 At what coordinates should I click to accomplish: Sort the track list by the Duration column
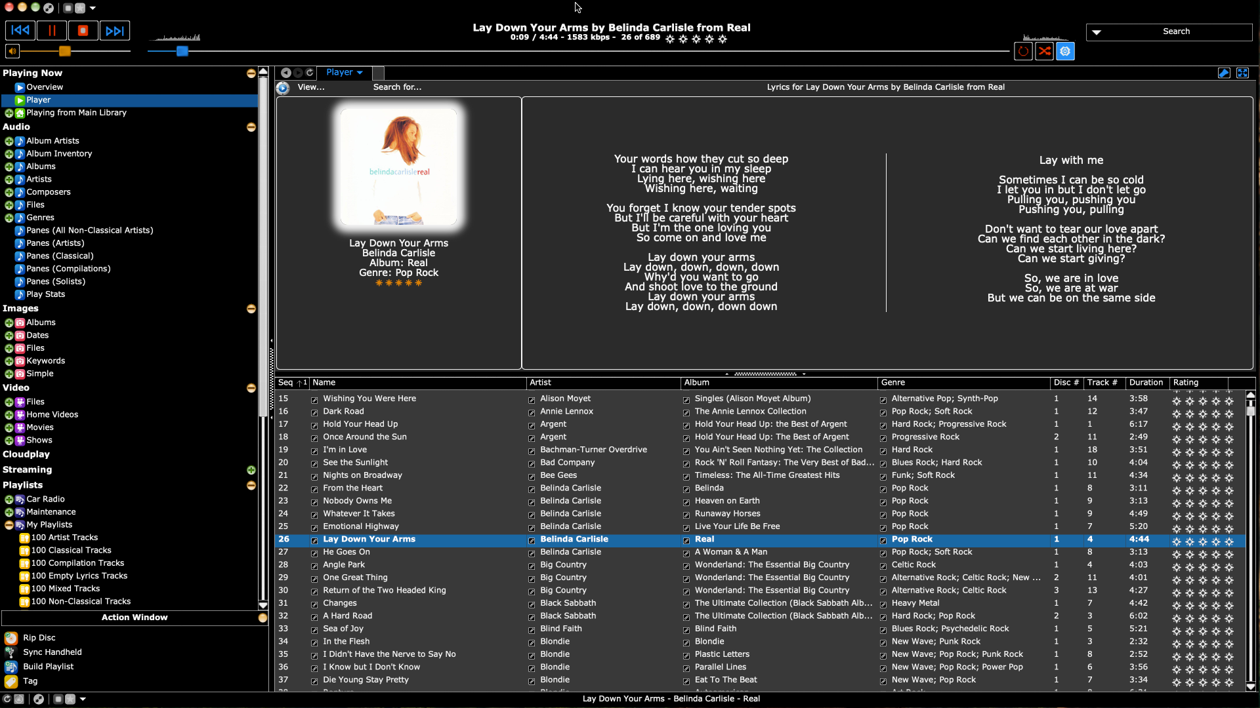pyautogui.click(x=1146, y=383)
